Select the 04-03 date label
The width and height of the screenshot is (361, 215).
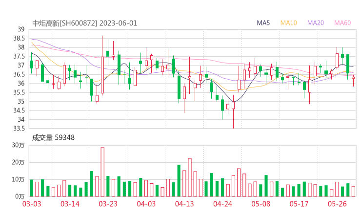[146, 204]
